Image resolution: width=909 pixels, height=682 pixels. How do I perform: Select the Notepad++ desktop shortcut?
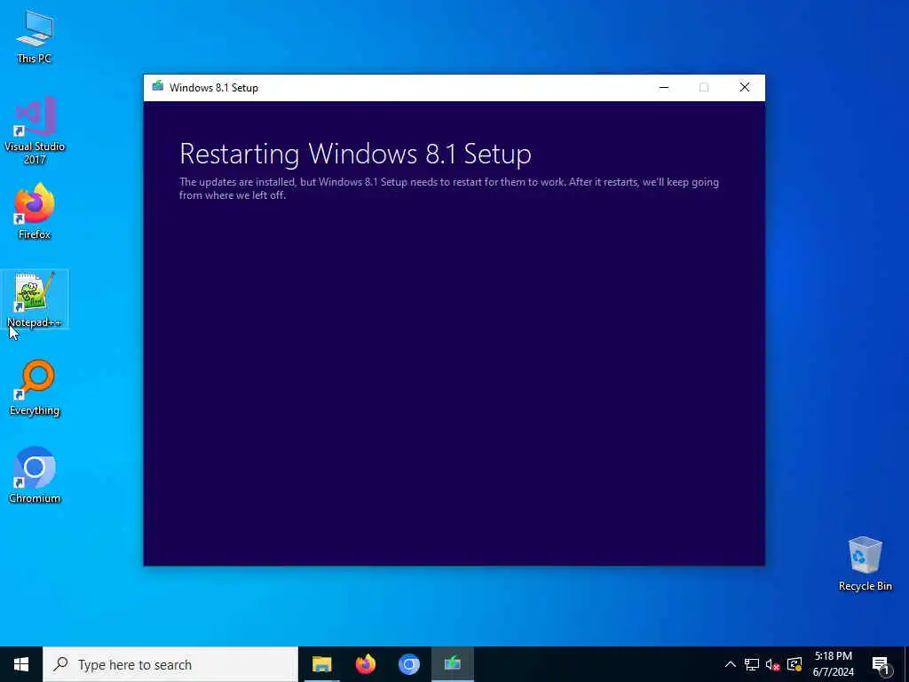[35, 299]
